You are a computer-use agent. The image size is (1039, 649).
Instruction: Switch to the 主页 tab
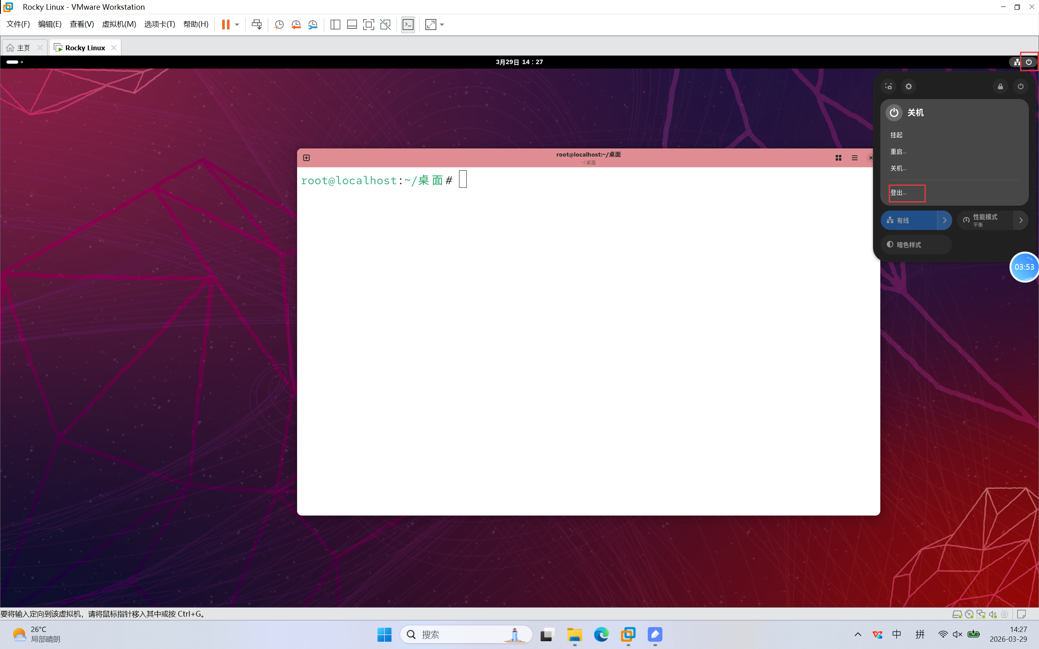tap(24, 47)
